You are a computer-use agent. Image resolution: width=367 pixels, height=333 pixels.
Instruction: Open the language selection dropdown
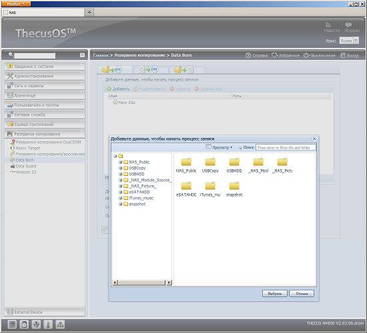point(356,41)
